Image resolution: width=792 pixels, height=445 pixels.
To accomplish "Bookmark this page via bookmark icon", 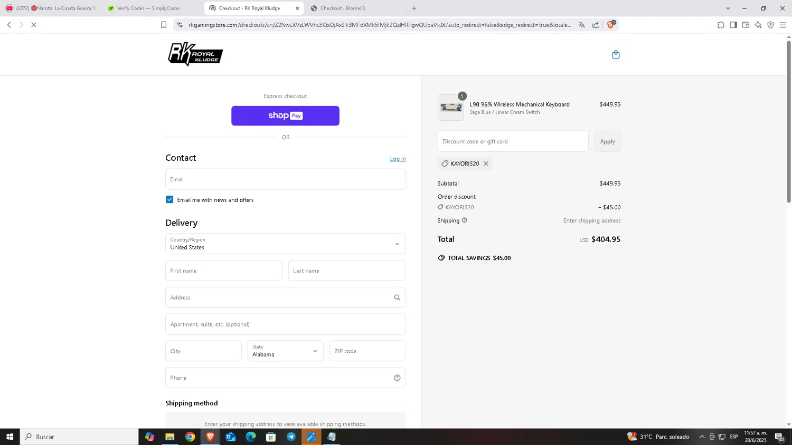I will coord(164,25).
